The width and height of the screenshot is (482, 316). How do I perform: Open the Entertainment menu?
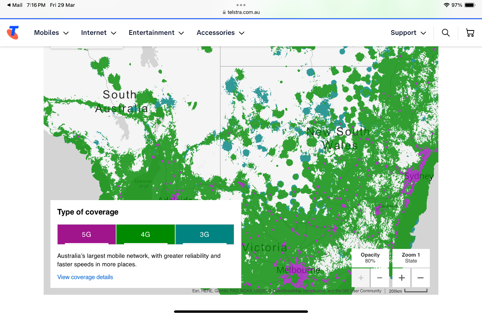click(156, 33)
